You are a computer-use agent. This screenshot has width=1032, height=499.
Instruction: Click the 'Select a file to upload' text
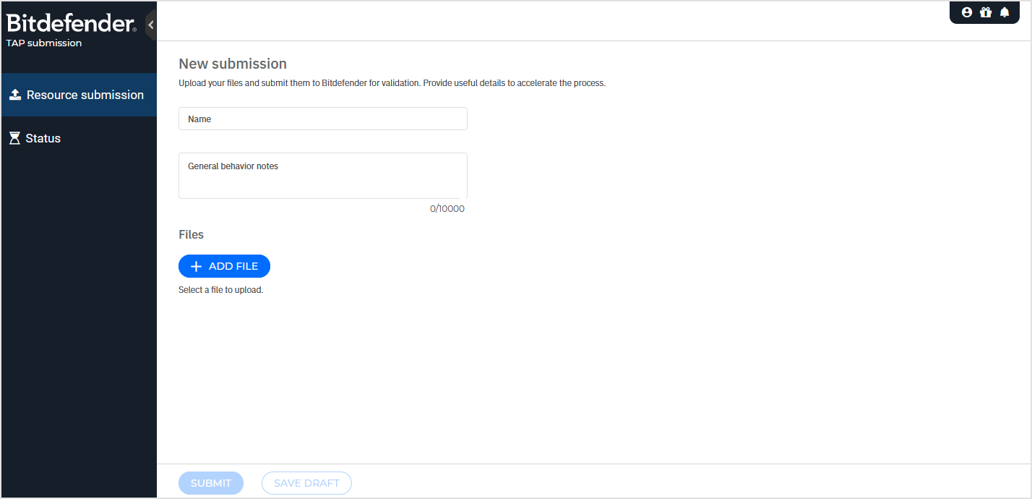(x=220, y=290)
